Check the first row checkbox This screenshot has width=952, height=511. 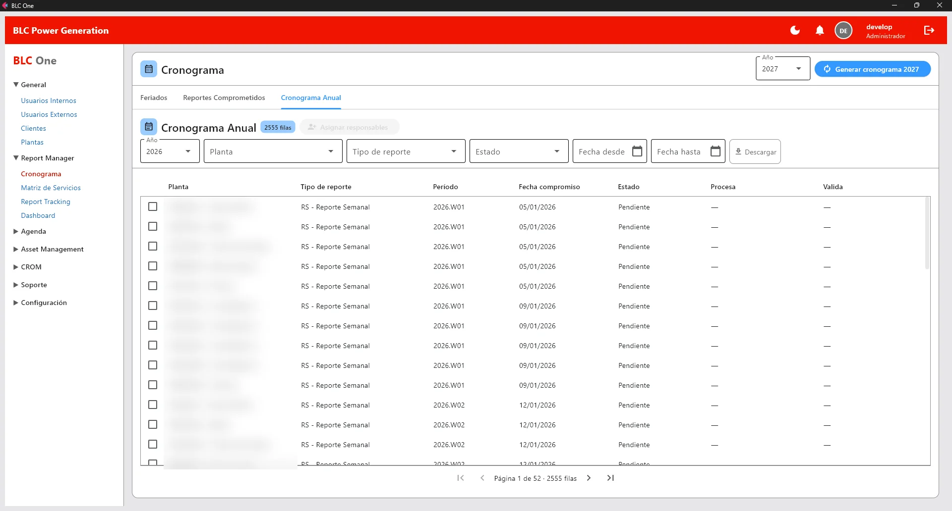coord(153,206)
